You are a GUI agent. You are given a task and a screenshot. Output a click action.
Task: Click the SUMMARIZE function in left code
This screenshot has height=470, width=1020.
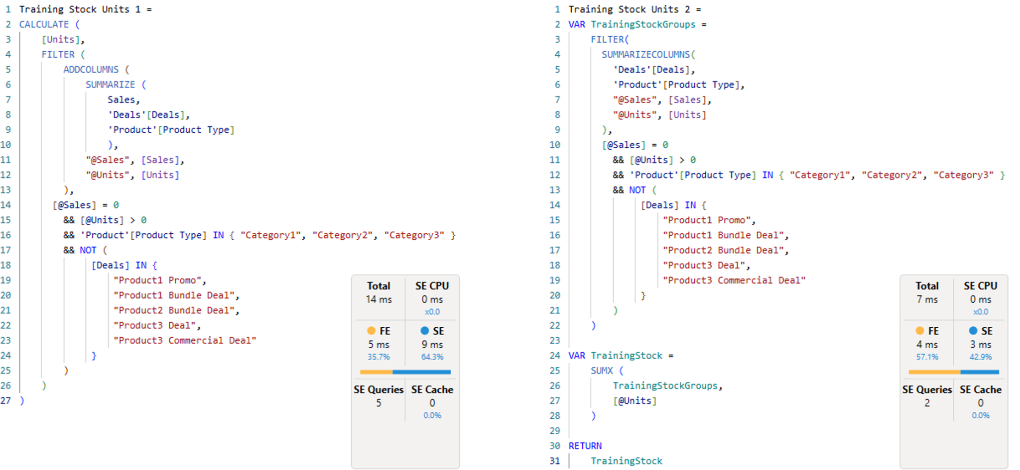click(x=110, y=85)
